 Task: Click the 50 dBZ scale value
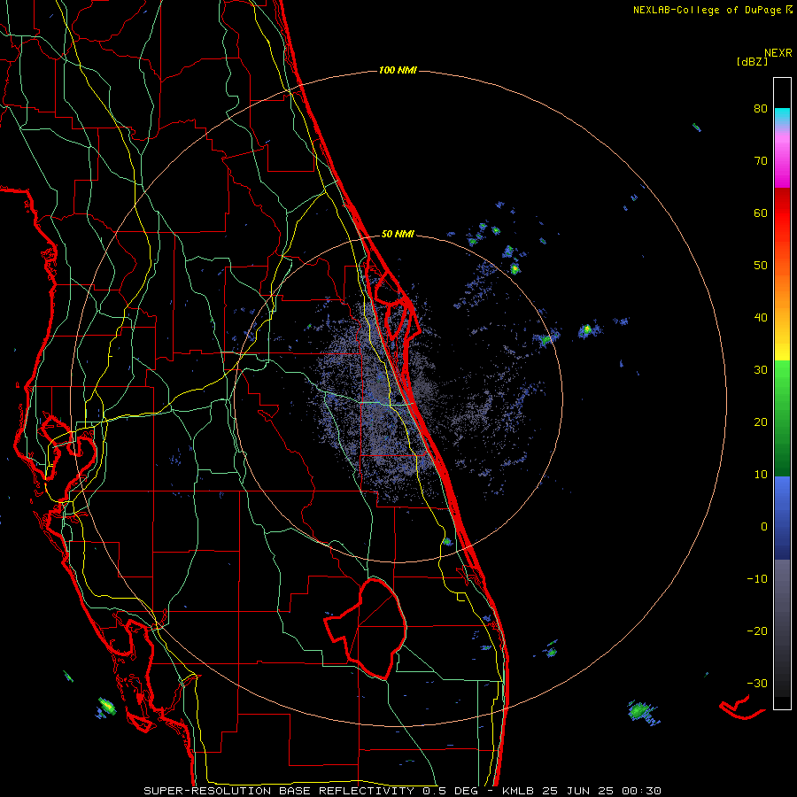pyautogui.click(x=761, y=266)
